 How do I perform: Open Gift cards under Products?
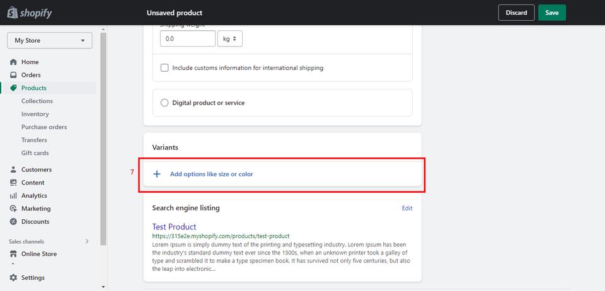35,153
